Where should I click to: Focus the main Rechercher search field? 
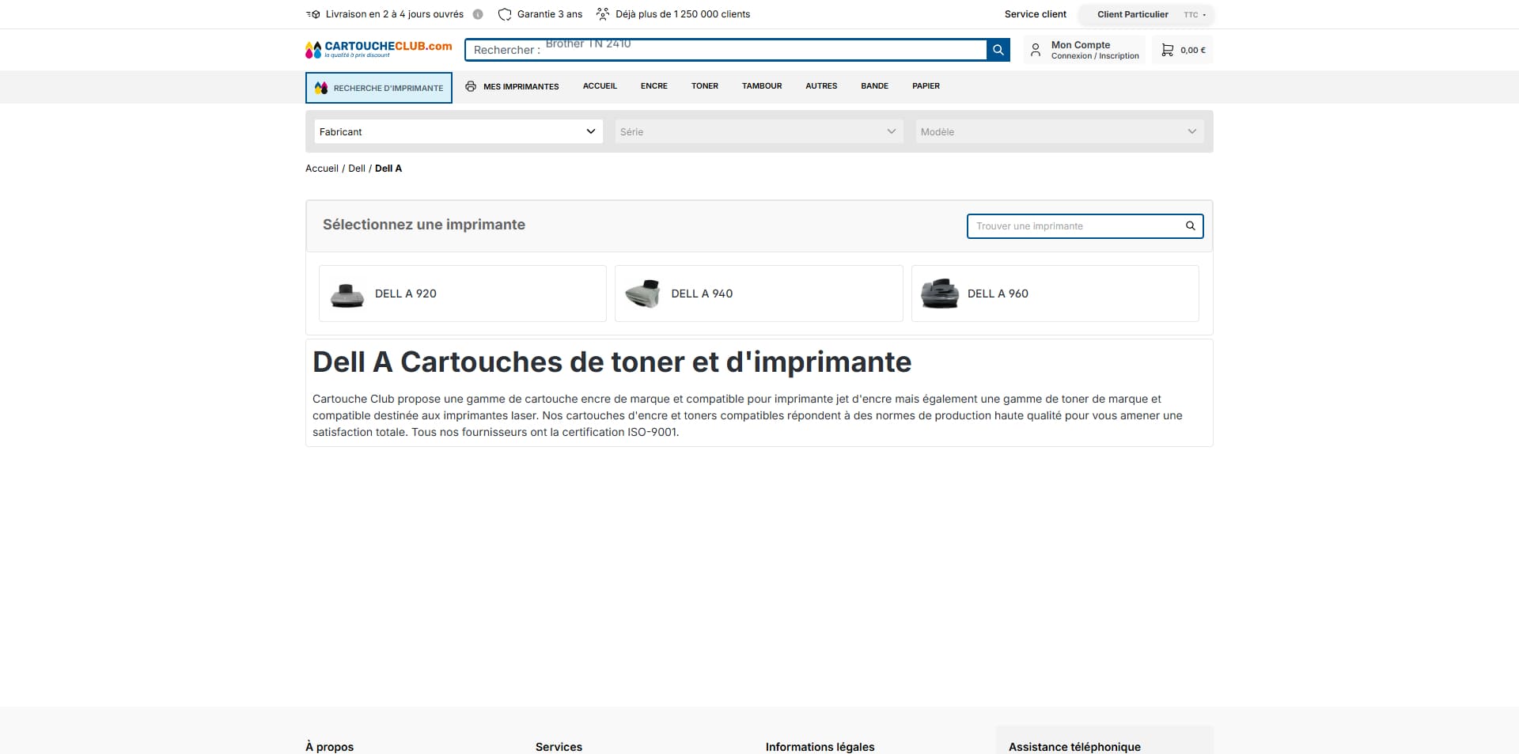(x=726, y=50)
